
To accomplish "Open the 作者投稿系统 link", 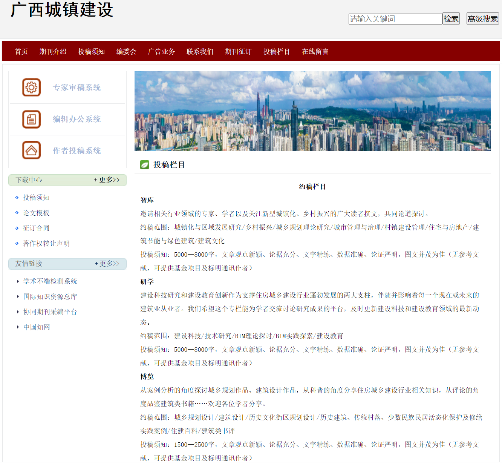I will click(x=77, y=151).
